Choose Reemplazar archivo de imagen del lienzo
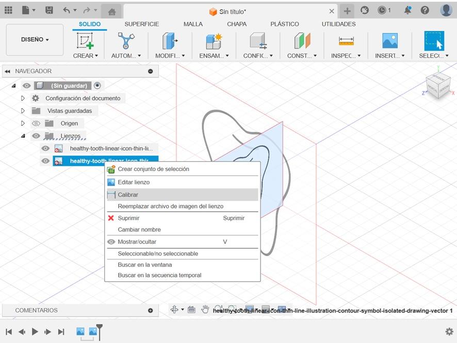This screenshot has width=457, height=343. click(x=183, y=207)
